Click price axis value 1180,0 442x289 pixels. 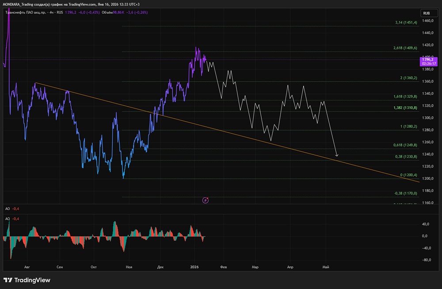(x=427, y=190)
